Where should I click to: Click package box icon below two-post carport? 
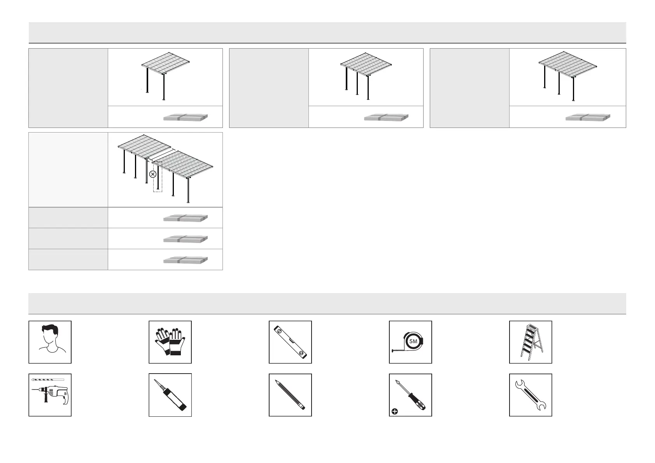[186, 118]
